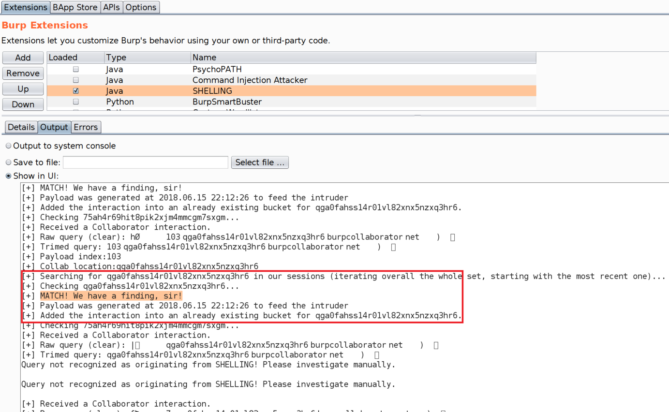Click the Collab location output line

(140, 266)
